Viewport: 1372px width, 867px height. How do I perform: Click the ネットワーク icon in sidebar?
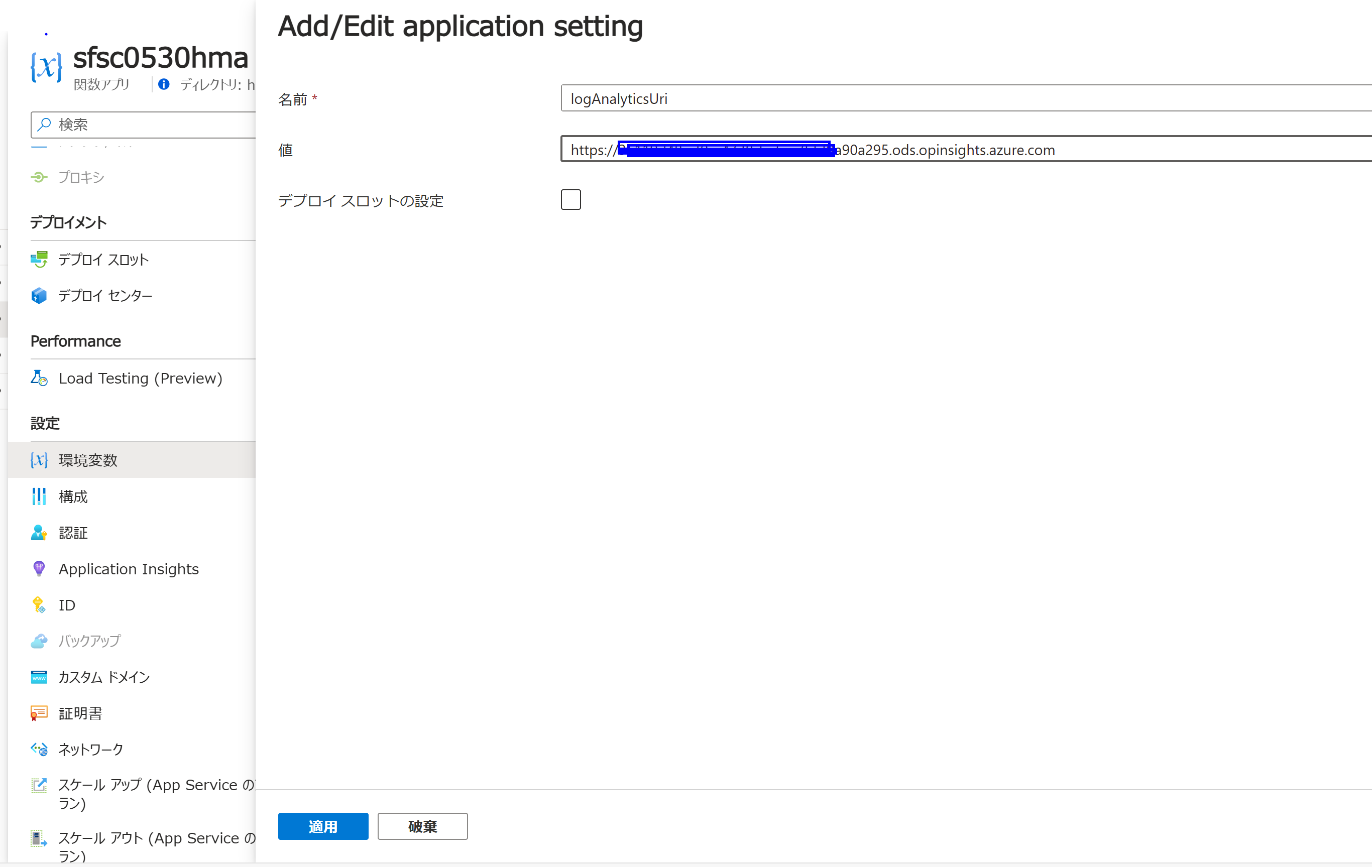pos(39,749)
